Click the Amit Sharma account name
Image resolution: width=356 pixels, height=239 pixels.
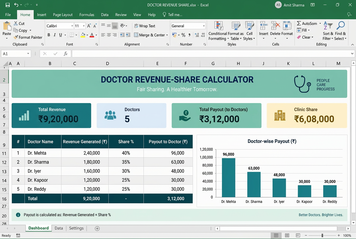click(294, 5)
